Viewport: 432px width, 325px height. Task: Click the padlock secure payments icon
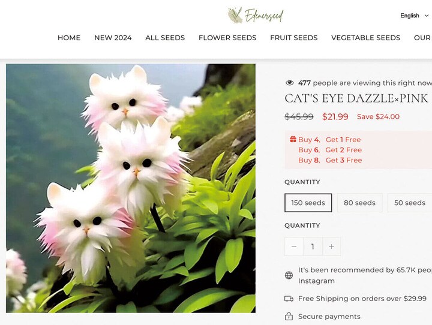pos(289,316)
